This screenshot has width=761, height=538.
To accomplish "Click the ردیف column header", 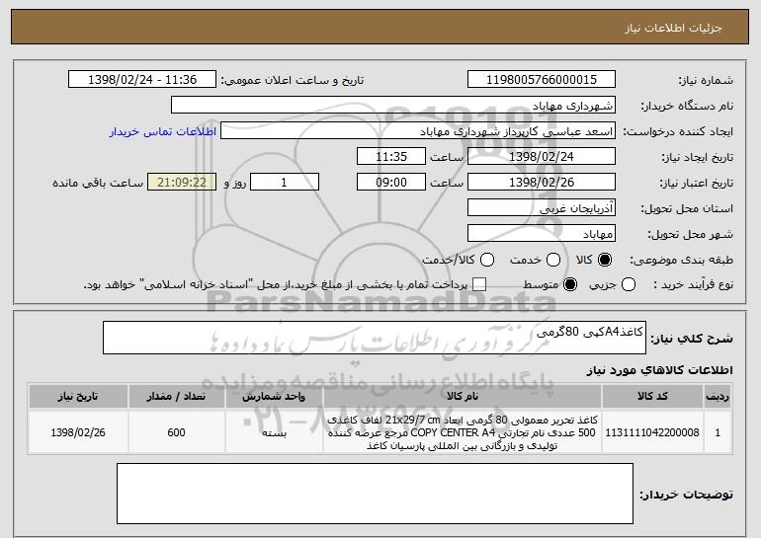I will click(718, 397).
